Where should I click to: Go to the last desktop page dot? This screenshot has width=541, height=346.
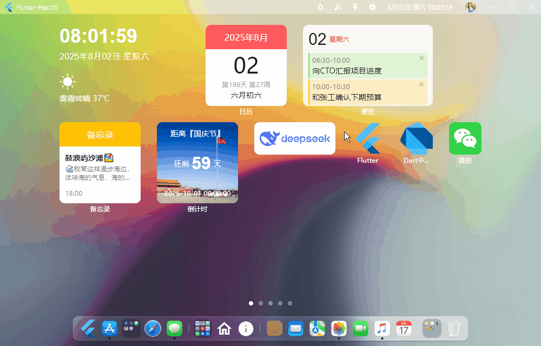[290, 303]
